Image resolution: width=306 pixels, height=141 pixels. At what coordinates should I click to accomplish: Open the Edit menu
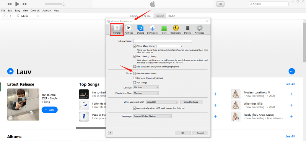(10, 11)
